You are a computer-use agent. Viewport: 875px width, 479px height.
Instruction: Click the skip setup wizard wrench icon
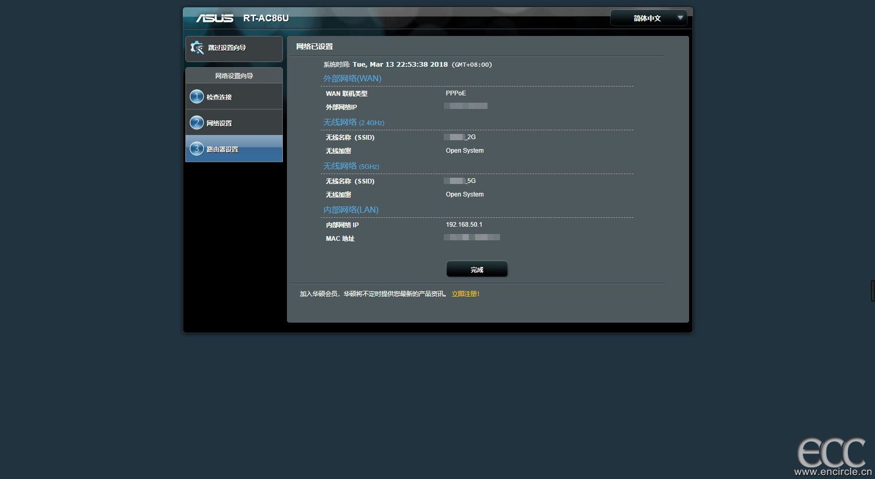(197, 48)
